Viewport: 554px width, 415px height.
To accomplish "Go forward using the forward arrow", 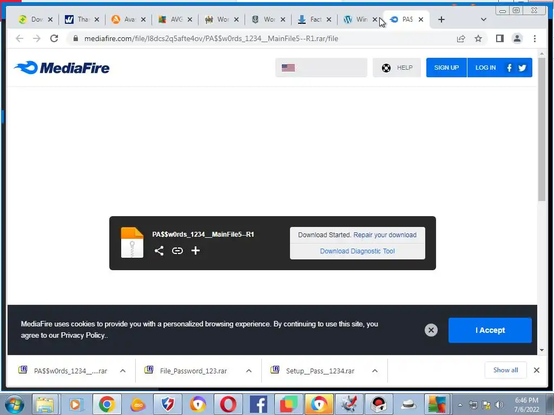I will click(x=37, y=38).
